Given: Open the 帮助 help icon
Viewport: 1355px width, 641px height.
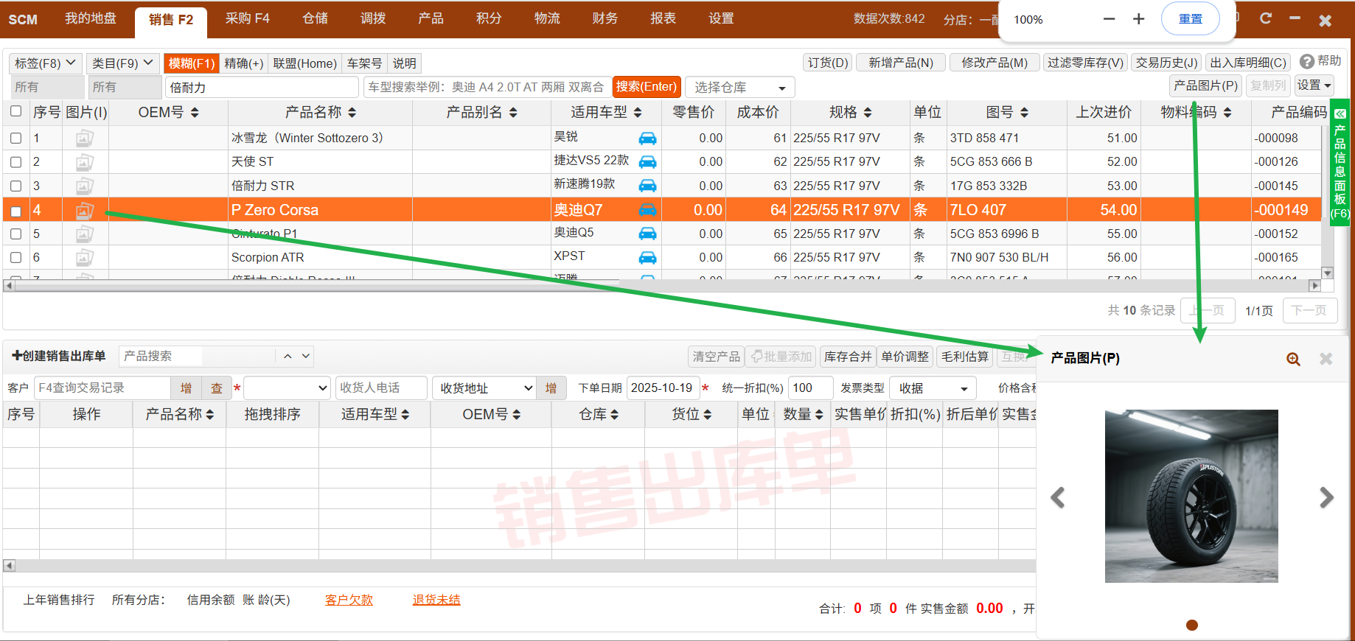Looking at the screenshot, I should click(1307, 61).
